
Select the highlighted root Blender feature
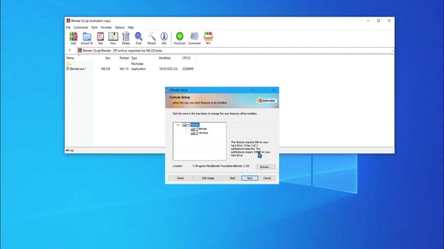(x=195, y=125)
